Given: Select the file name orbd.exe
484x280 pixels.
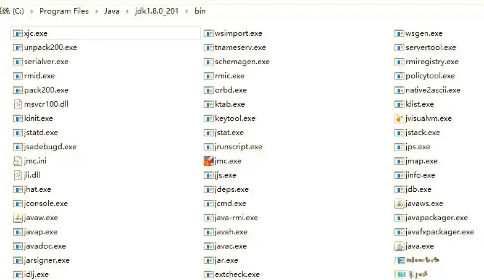Looking at the screenshot, I should pyautogui.click(x=231, y=90).
